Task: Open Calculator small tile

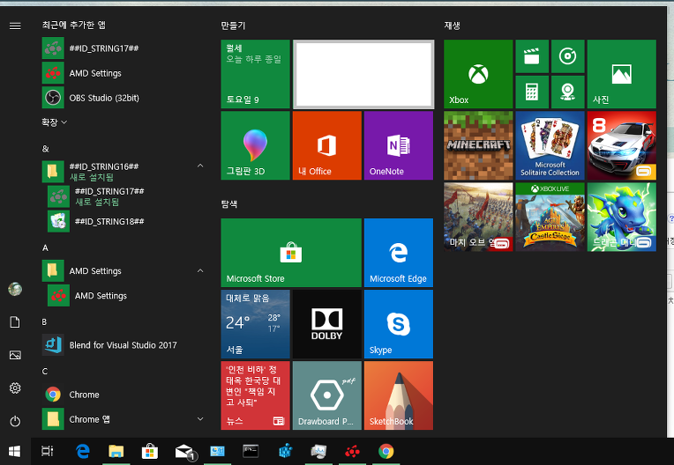Action: point(532,92)
